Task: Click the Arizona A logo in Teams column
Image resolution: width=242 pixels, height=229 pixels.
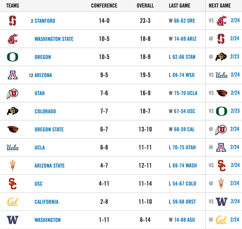Action: [13, 75]
